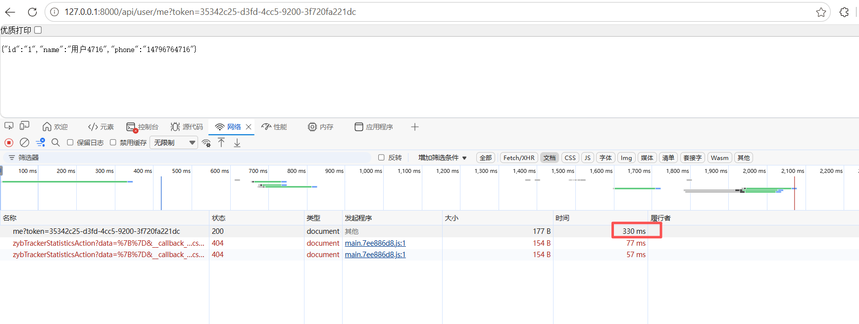The image size is (859, 324).
Task: Go back with the browser back arrow
Action: pos(10,12)
